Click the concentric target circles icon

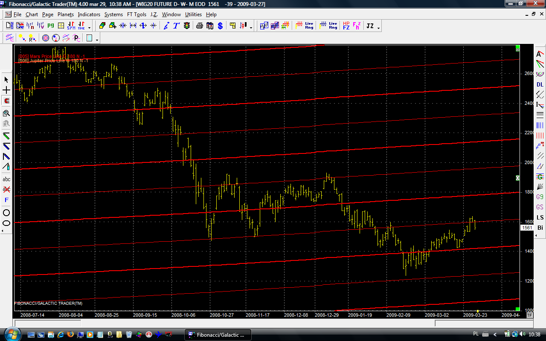[46, 38]
